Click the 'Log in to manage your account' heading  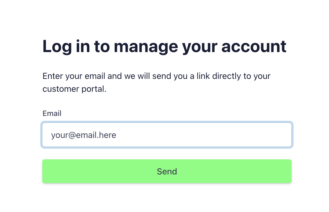[x=164, y=46]
